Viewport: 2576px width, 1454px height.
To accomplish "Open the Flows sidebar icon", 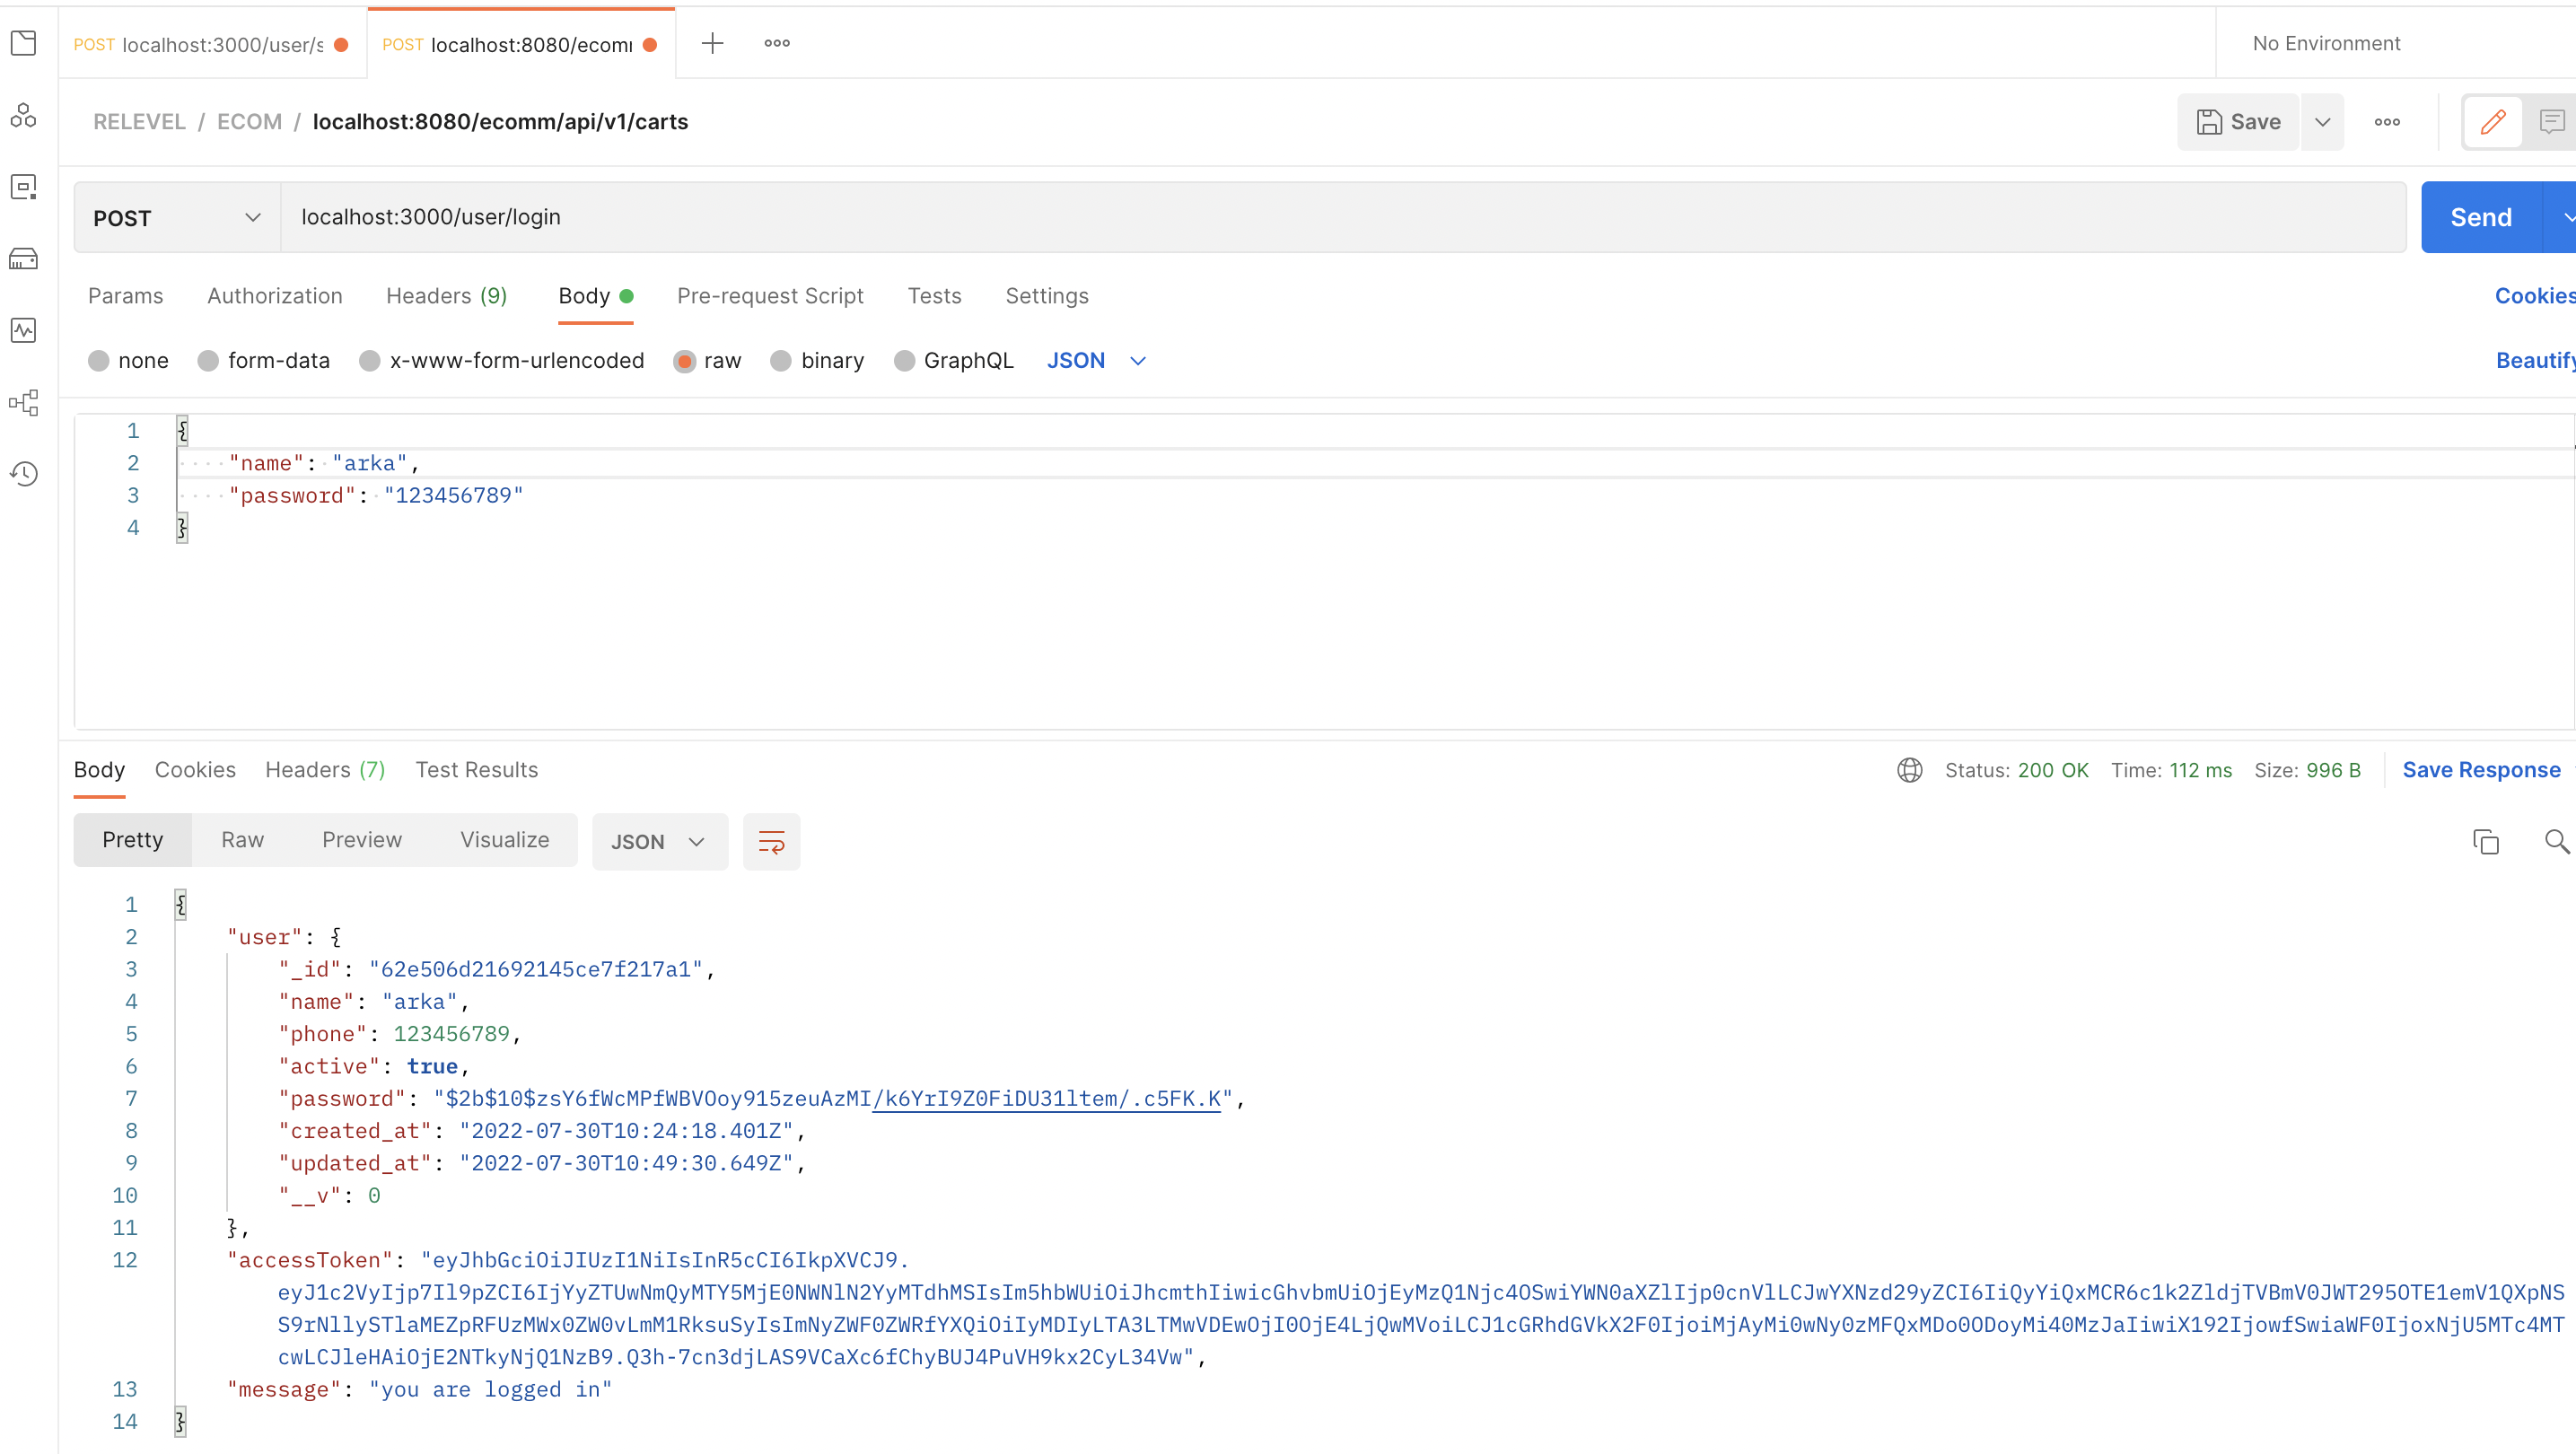I will pos(24,402).
